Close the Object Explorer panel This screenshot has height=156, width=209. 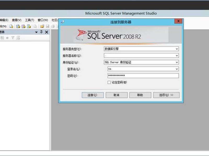coord(47,32)
